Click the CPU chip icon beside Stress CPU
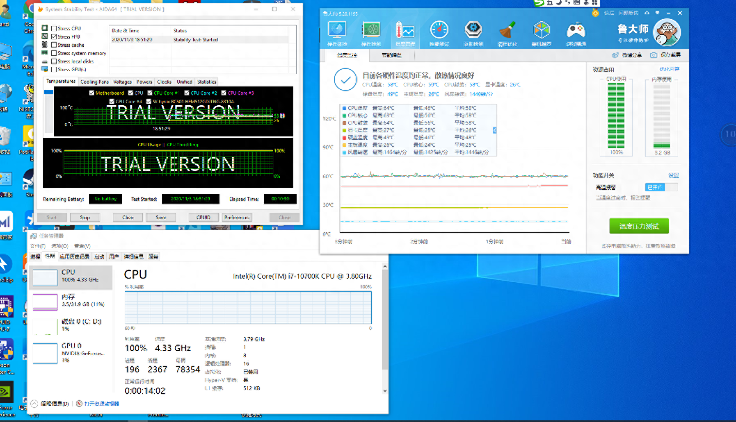736x422 pixels. (x=45, y=28)
